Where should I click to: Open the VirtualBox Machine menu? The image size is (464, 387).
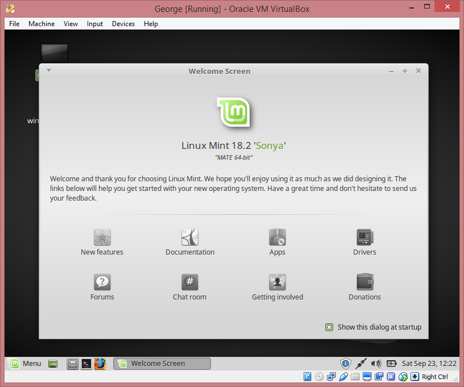(42, 24)
